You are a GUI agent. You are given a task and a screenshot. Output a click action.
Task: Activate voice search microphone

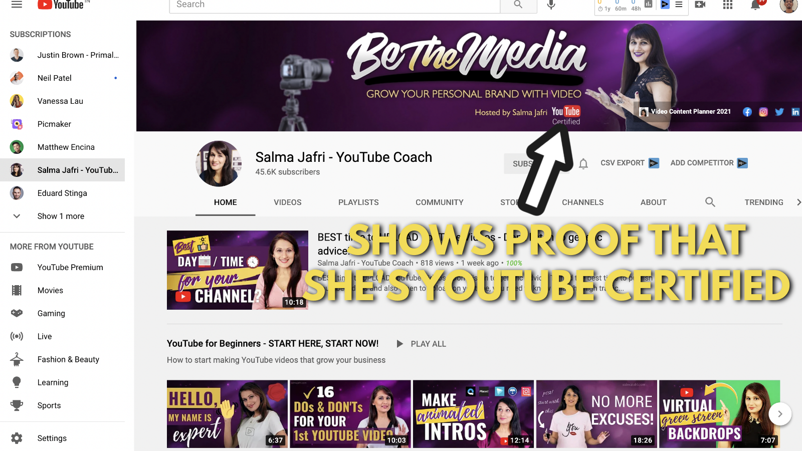[551, 5]
